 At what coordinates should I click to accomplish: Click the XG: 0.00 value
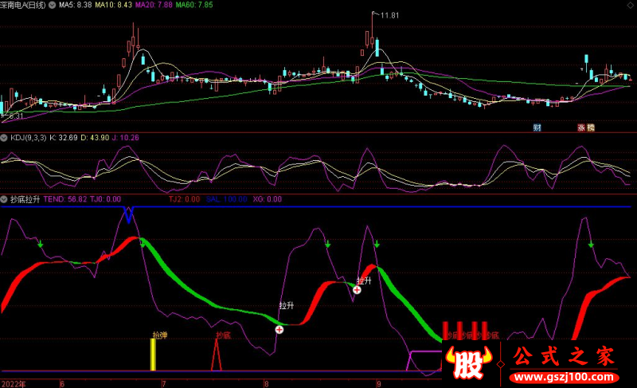click(x=268, y=199)
